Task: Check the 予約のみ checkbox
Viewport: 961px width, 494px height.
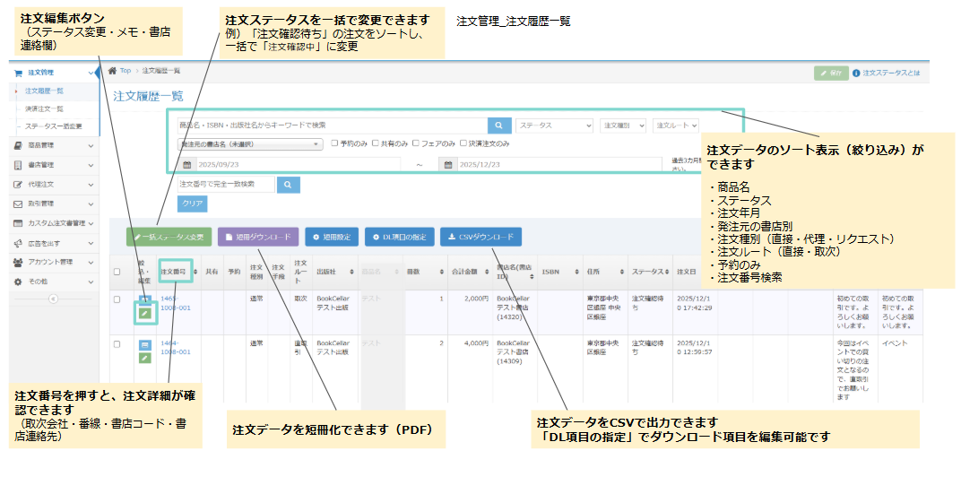Action: [x=334, y=143]
